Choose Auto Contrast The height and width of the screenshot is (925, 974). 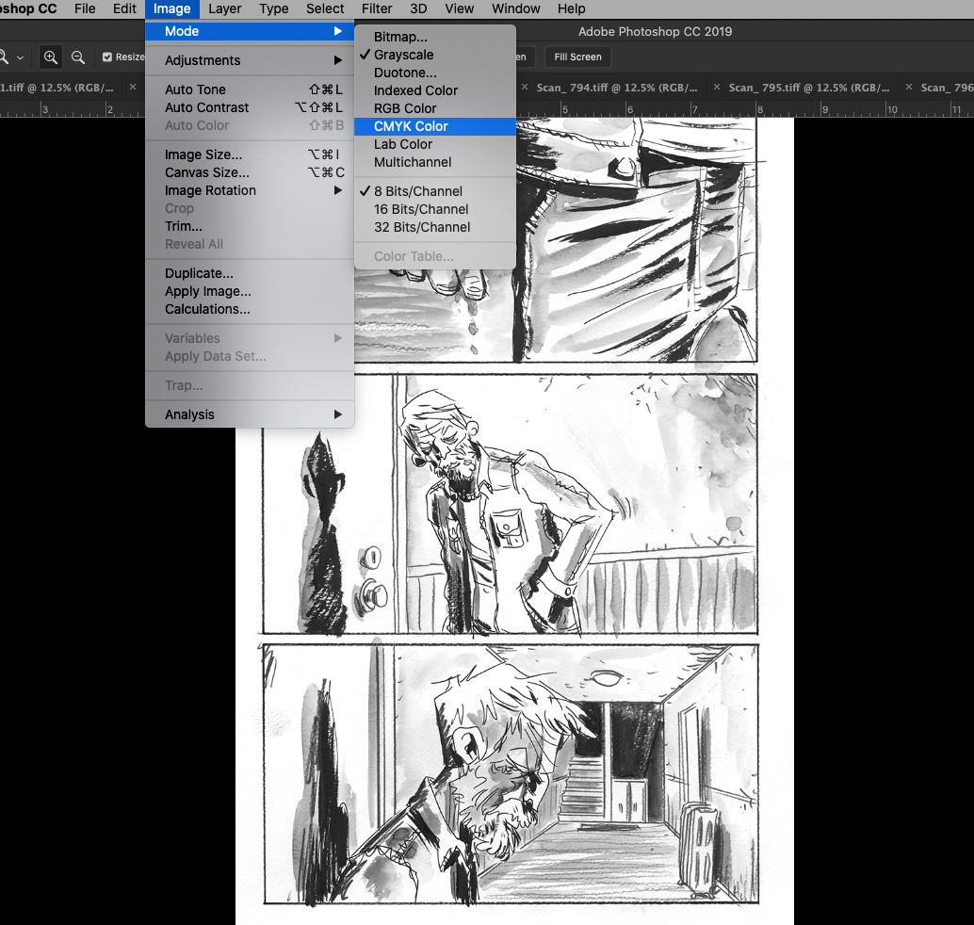[250, 107]
